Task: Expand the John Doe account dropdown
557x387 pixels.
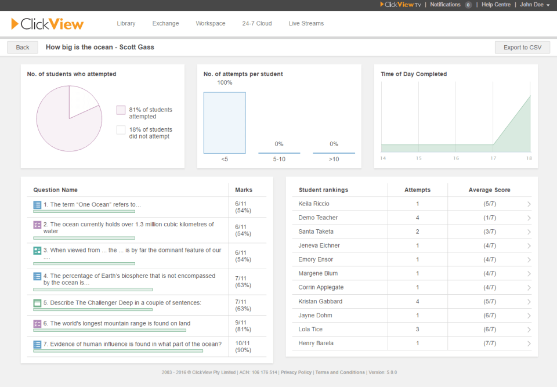Action: coord(534,5)
